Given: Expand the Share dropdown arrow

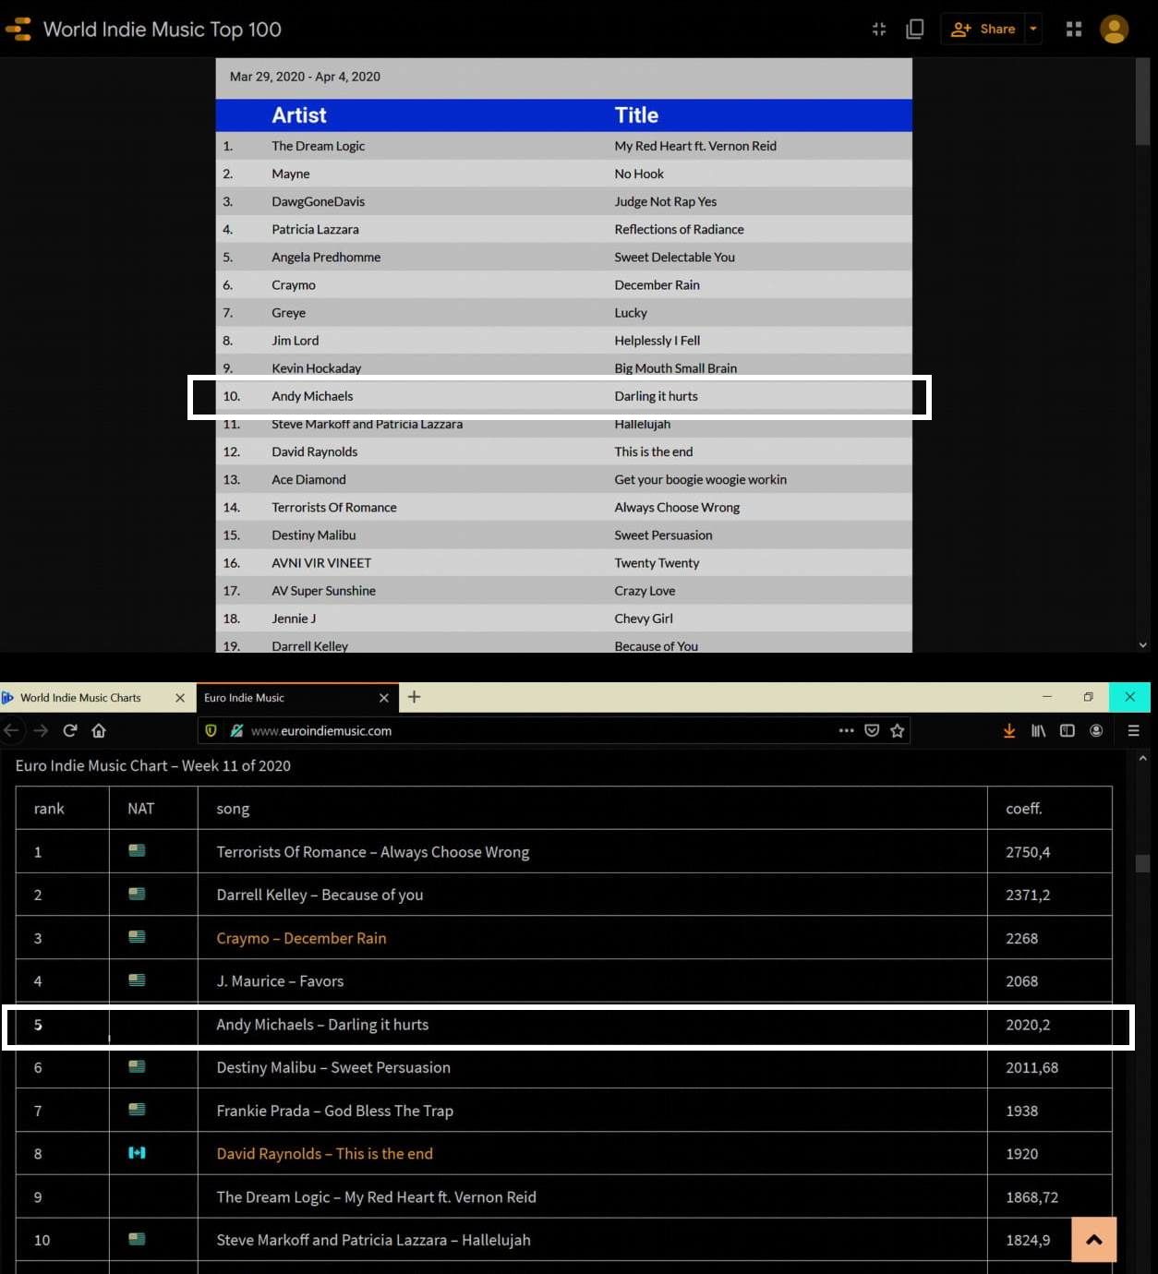Looking at the screenshot, I should pos(1033,30).
